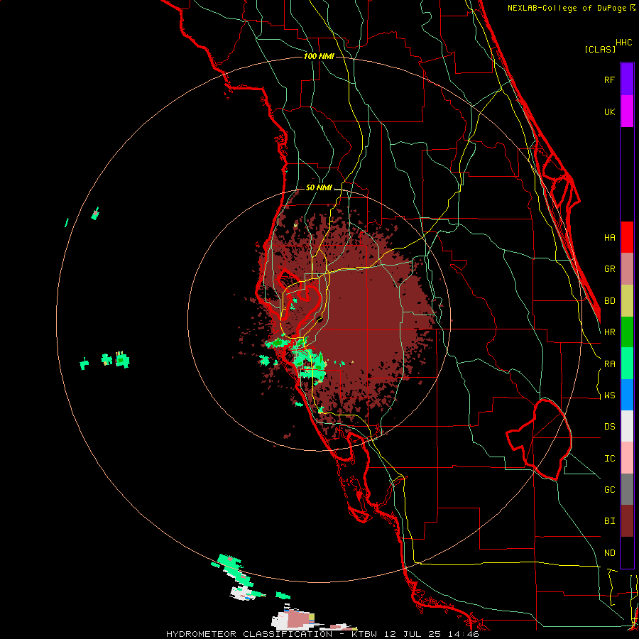Click the ND legend label

coord(609,553)
